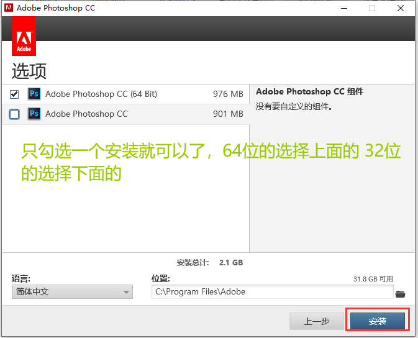
Task: Check the Adobe Photoshop CC 901 MB checkbox
Action: click(14, 114)
